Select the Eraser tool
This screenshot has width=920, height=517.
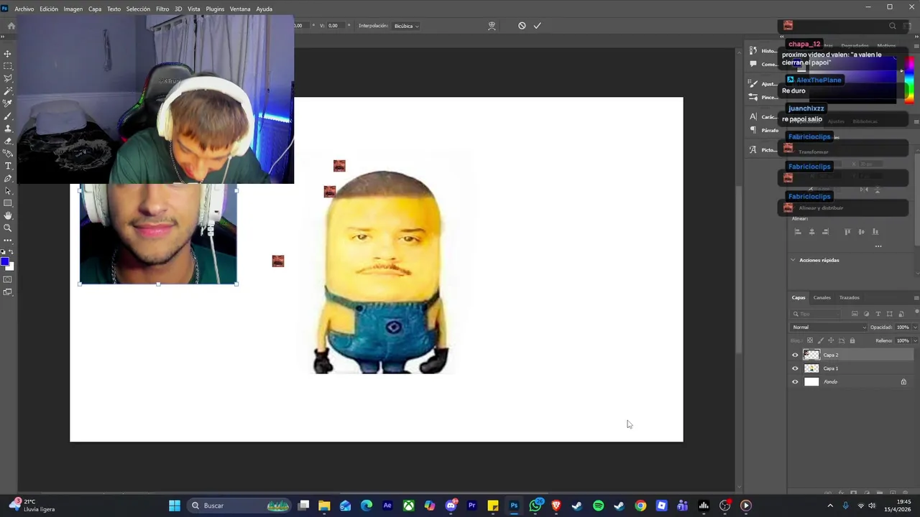pos(8,141)
